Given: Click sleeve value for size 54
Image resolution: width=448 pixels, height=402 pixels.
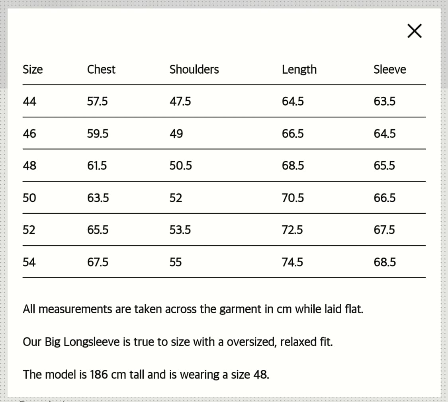Looking at the screenshot, I should click(385, 262).
